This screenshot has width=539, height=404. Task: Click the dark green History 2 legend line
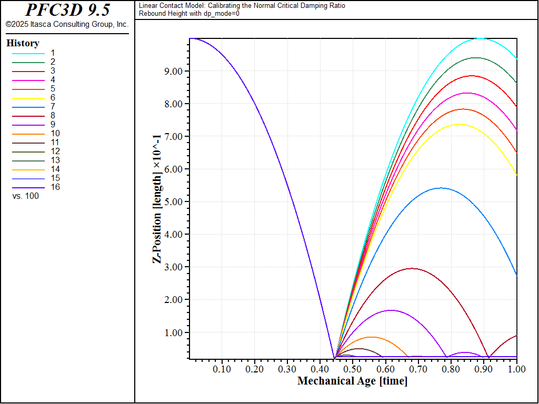point(28,63)
